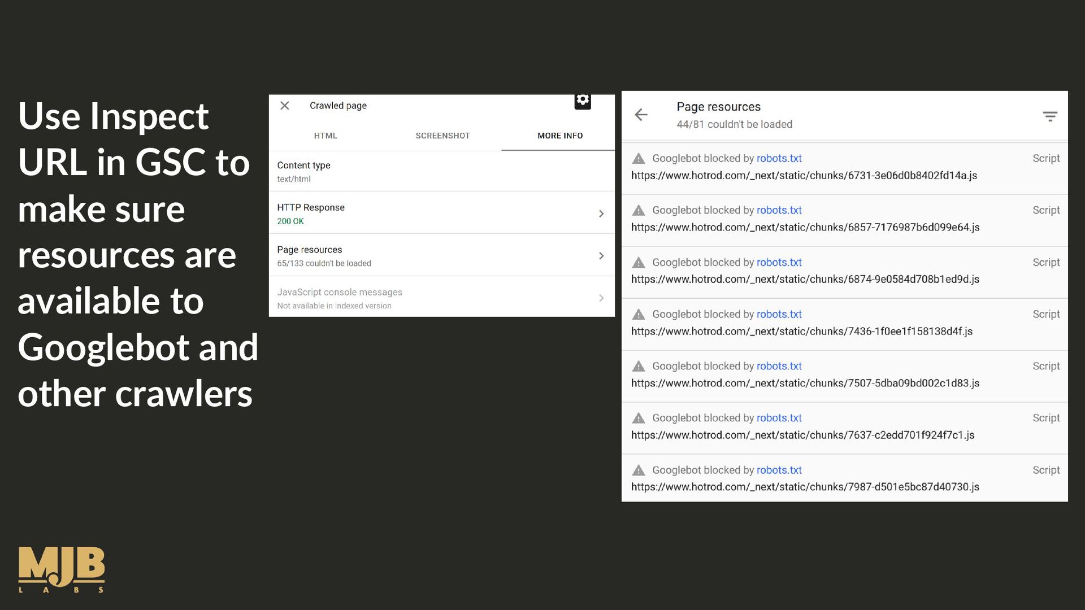Viewport: 1085px width, 610px height.
Task: Select URL ending 7507-5dba09bd002c1d83.js
Action: click(x=805, y=384)
